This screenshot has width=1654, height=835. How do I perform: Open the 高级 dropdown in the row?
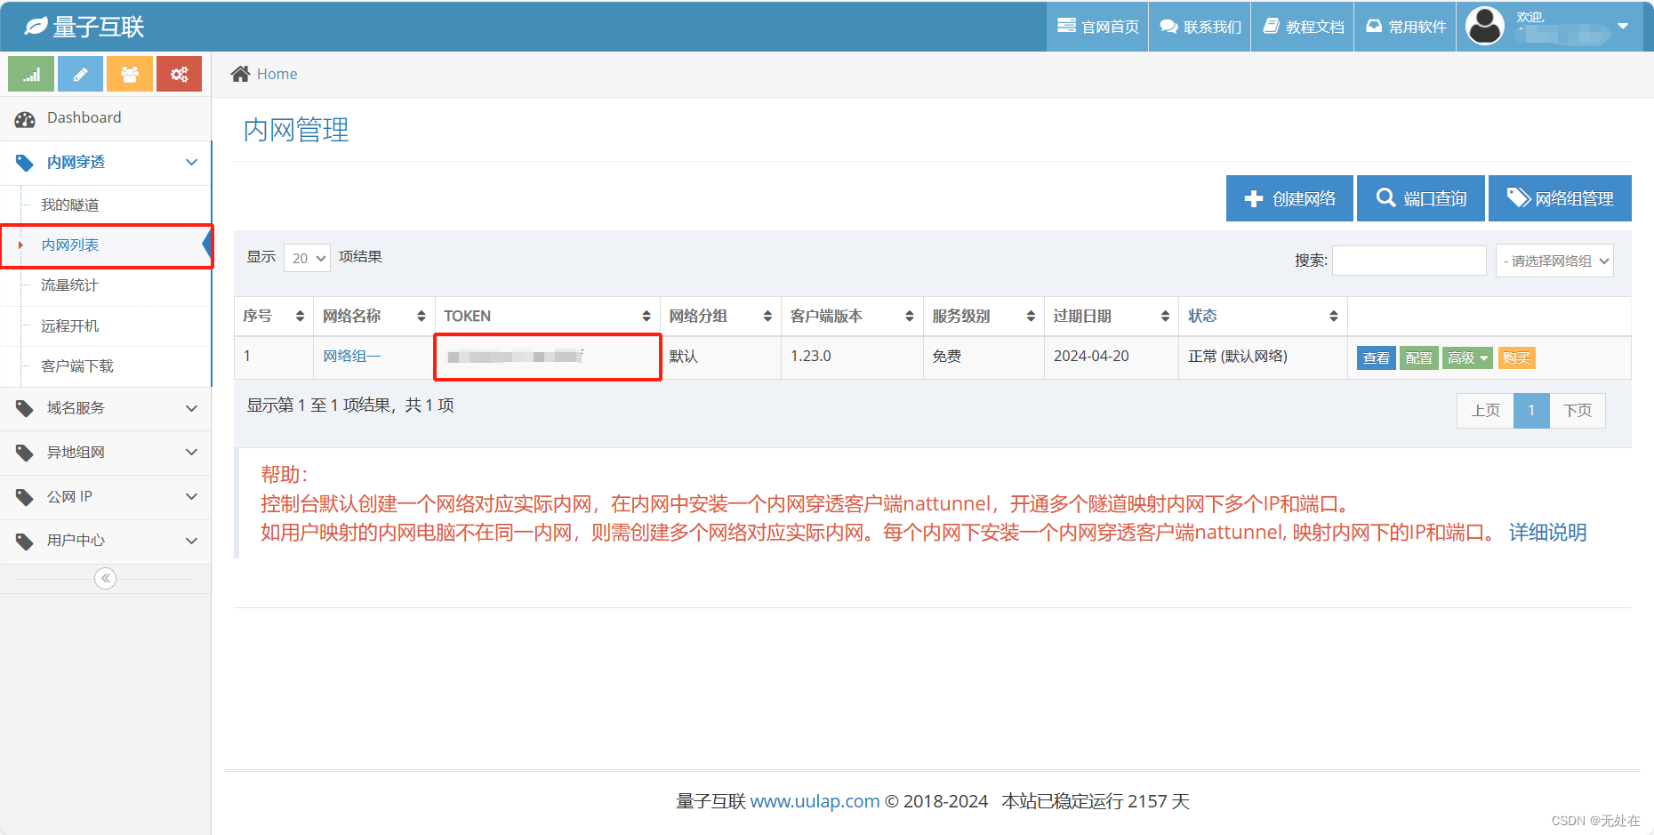(x=1466, y=357)
